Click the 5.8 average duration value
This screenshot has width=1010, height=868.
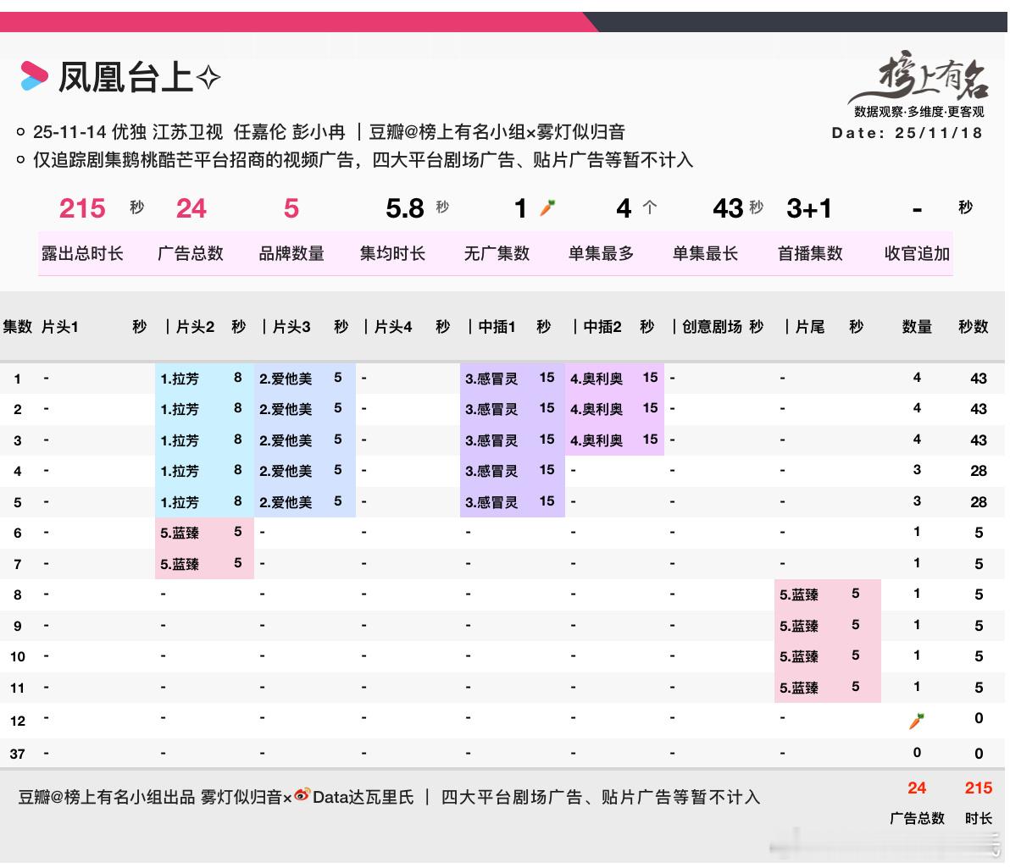404,208
